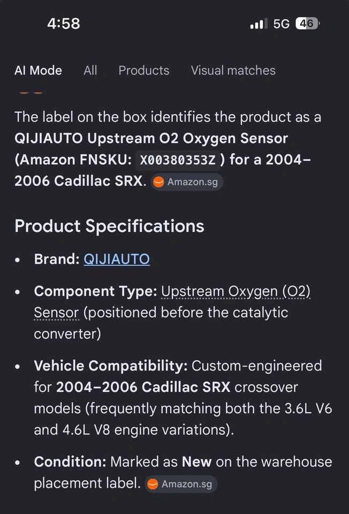This screenshot has width=349, height=514.
Task: Tap the Condition bullet label
Action: tap(70, 462)
